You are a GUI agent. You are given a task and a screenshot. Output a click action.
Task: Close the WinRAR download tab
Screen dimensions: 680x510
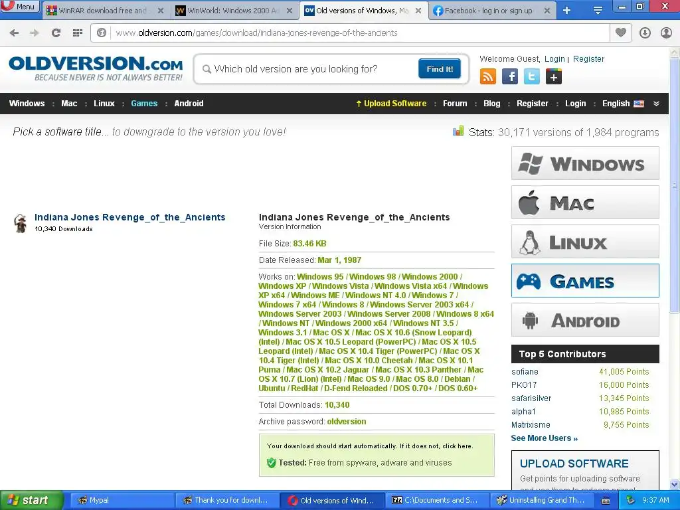(x=161, y=11)
